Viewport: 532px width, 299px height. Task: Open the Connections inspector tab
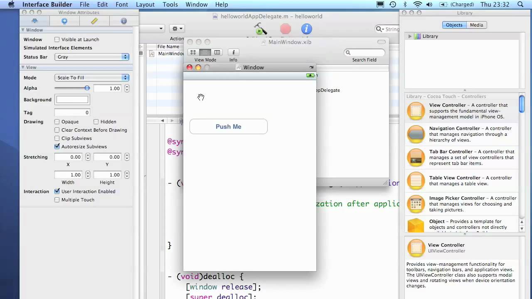point(64,21)
